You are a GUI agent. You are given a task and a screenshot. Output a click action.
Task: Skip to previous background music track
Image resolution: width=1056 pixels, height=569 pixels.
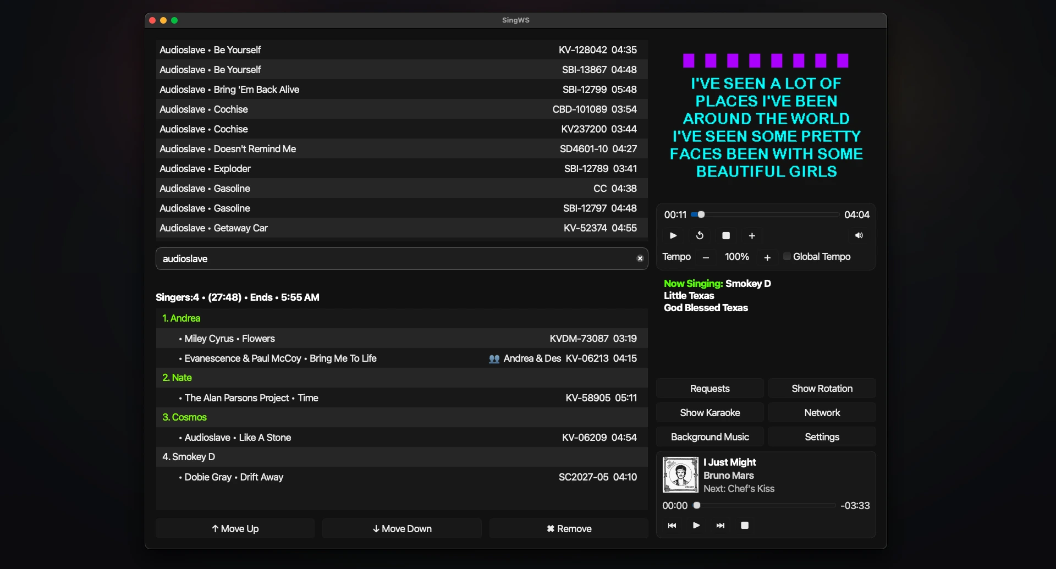[x=672, y=526]
